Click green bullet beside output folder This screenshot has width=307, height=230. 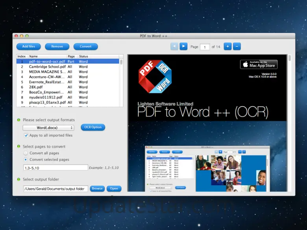[18, 179]
